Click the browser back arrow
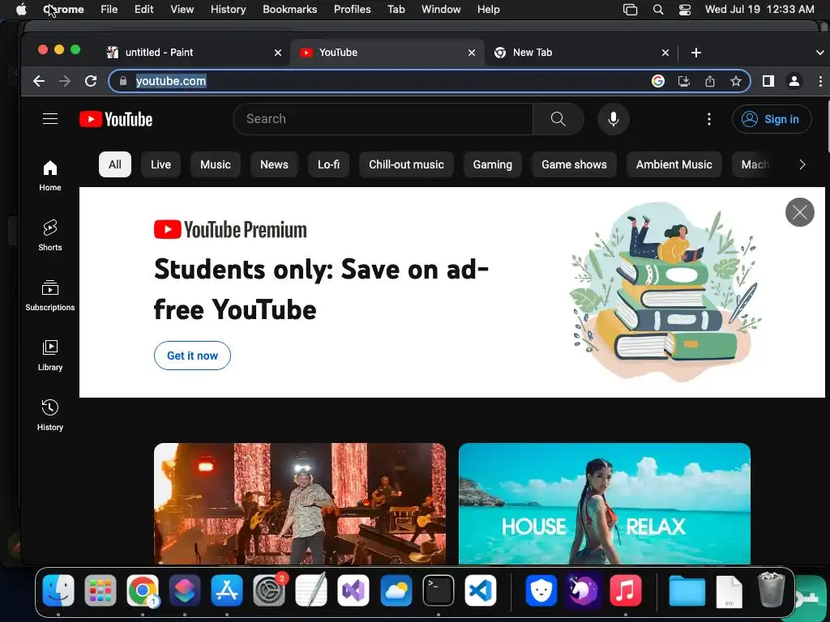 [39, 81]
